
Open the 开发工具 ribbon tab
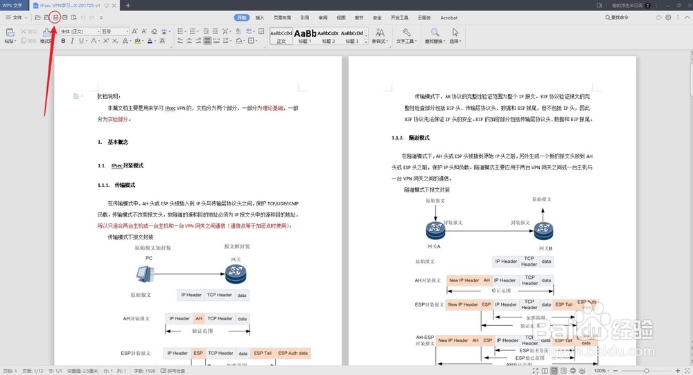point(400,18)
